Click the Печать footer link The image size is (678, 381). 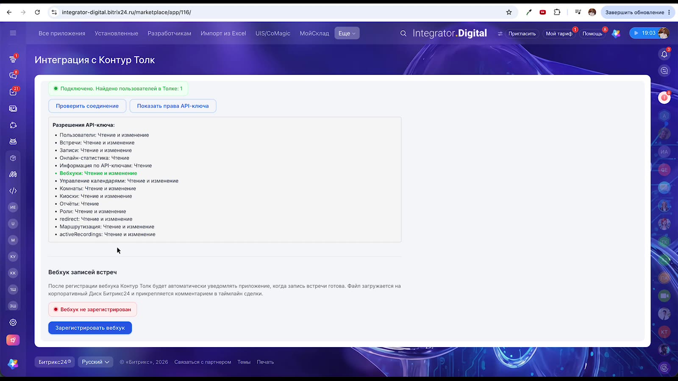point(265,362)
